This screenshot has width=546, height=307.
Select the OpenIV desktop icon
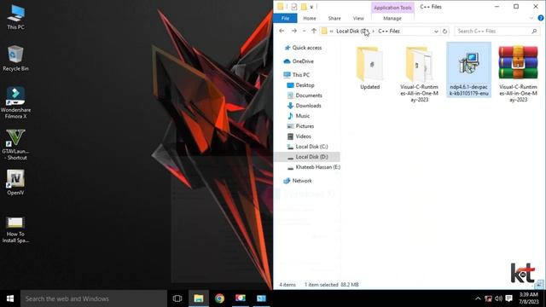[15, 182]
